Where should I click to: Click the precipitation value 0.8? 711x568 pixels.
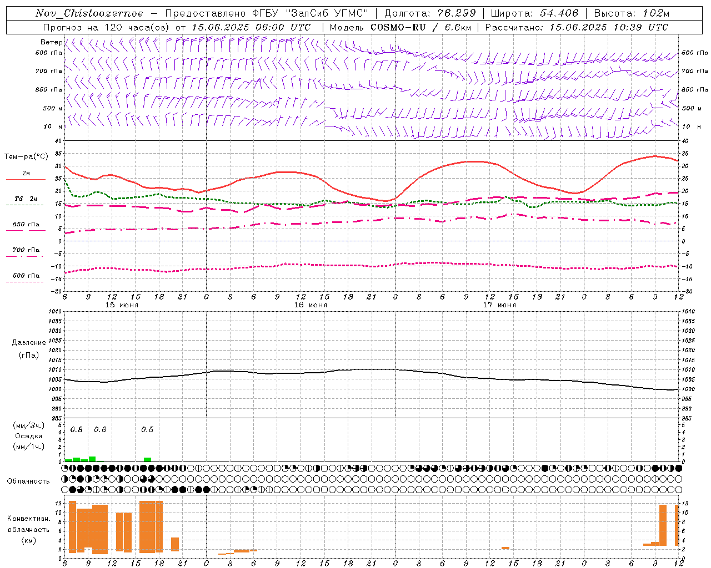pyautogui.click(x=77, y=430)
